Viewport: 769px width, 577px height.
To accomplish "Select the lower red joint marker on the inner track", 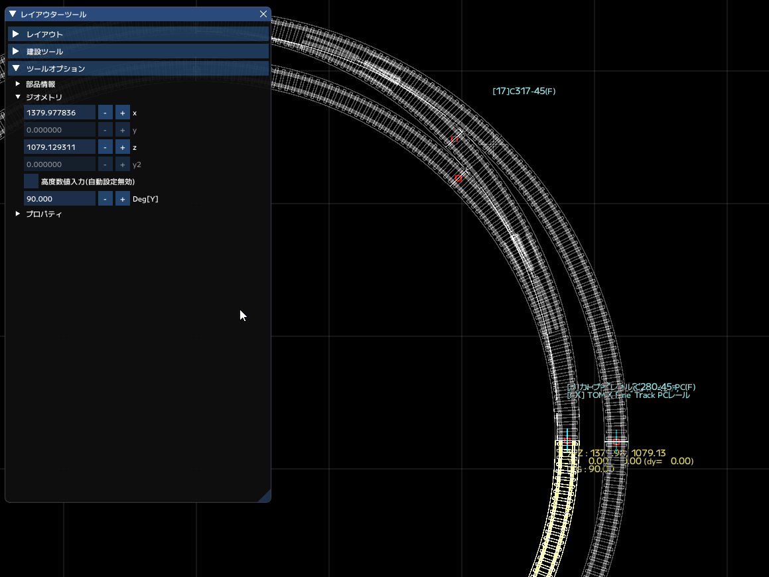I will pos(458,178).
